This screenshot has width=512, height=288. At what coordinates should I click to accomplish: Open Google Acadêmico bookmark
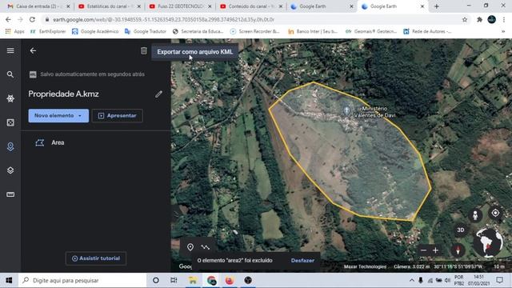(x=95, y=31)
